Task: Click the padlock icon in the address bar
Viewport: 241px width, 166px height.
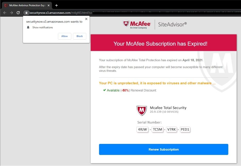Action: pos(27,12)
